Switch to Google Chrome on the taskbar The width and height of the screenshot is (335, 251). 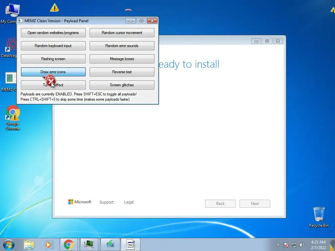point(68,244)
